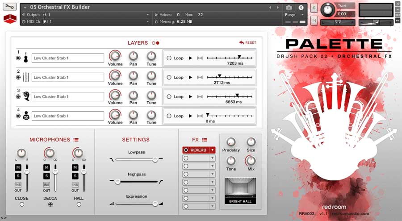Toggle layer 2 enable radio button
Screen dimensions: 402x221
18,77
